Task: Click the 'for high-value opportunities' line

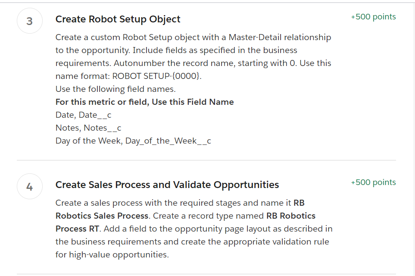Action: tap(112, 254)
